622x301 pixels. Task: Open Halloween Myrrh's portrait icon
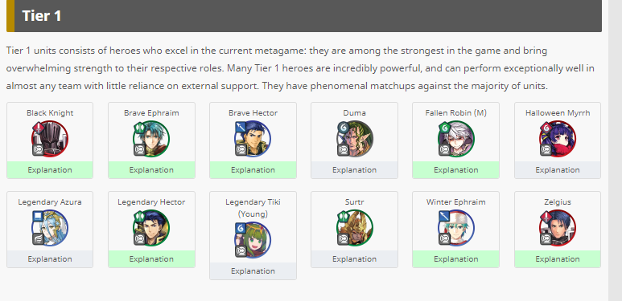[558, 139]
